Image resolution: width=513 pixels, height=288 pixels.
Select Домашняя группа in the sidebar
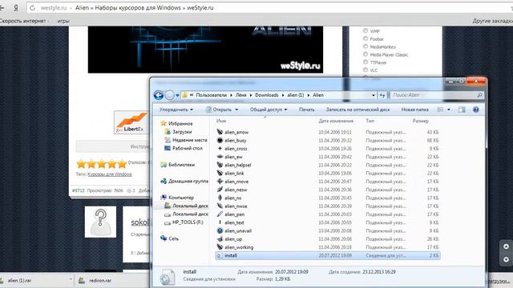click(x=188, y=181)
